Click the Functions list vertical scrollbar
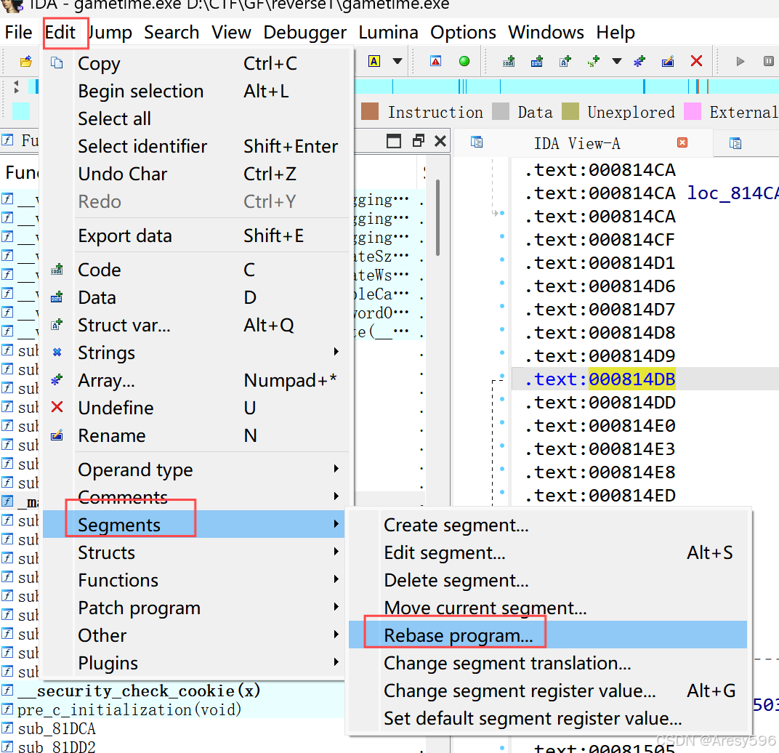This screenshot has height=753, width=779. 437,217
